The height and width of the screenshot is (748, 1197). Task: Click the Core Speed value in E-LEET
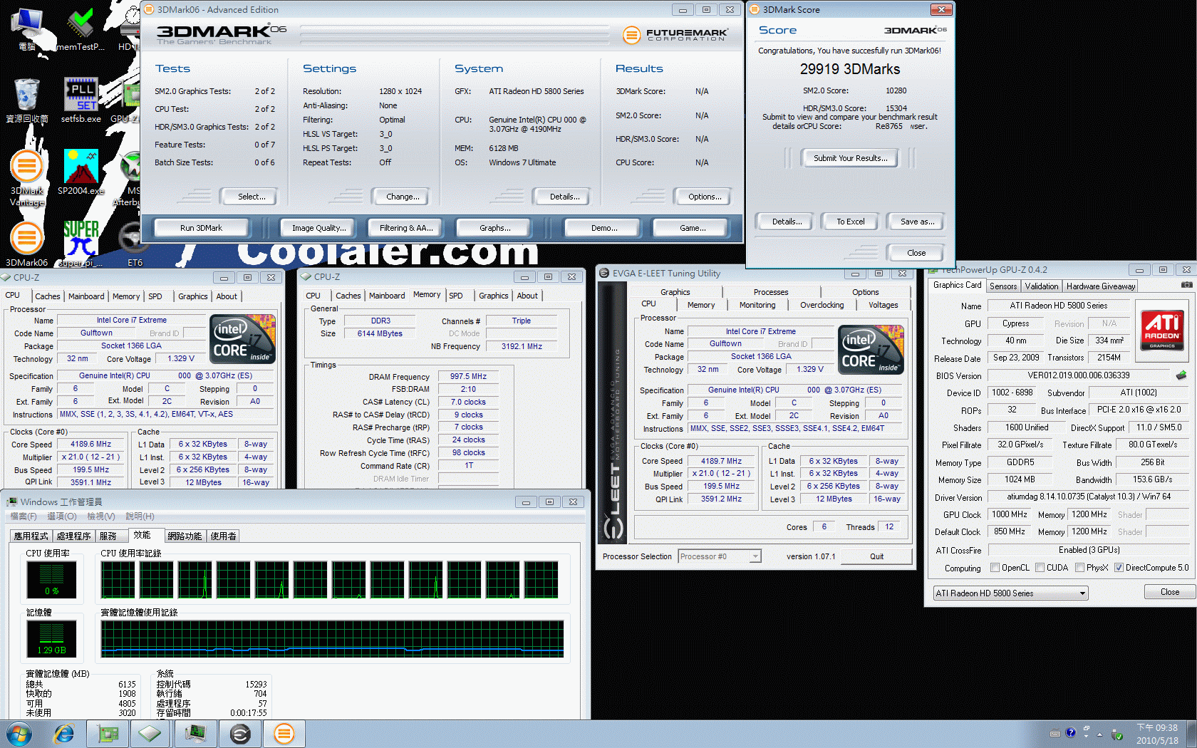coord(721,461)
